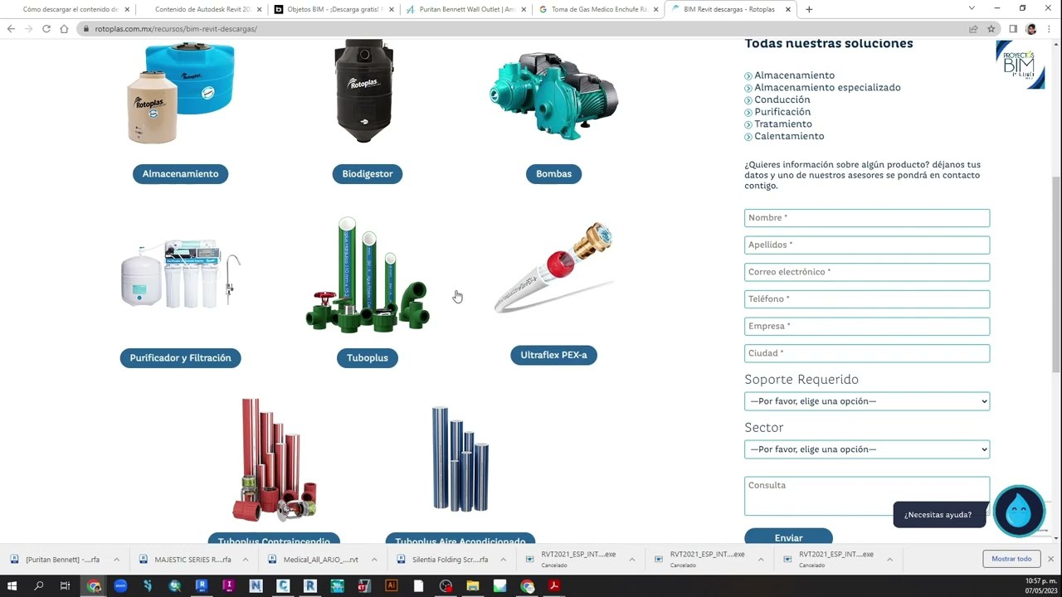
Task: Open Windows taskbar search
Action: point(39,586)
